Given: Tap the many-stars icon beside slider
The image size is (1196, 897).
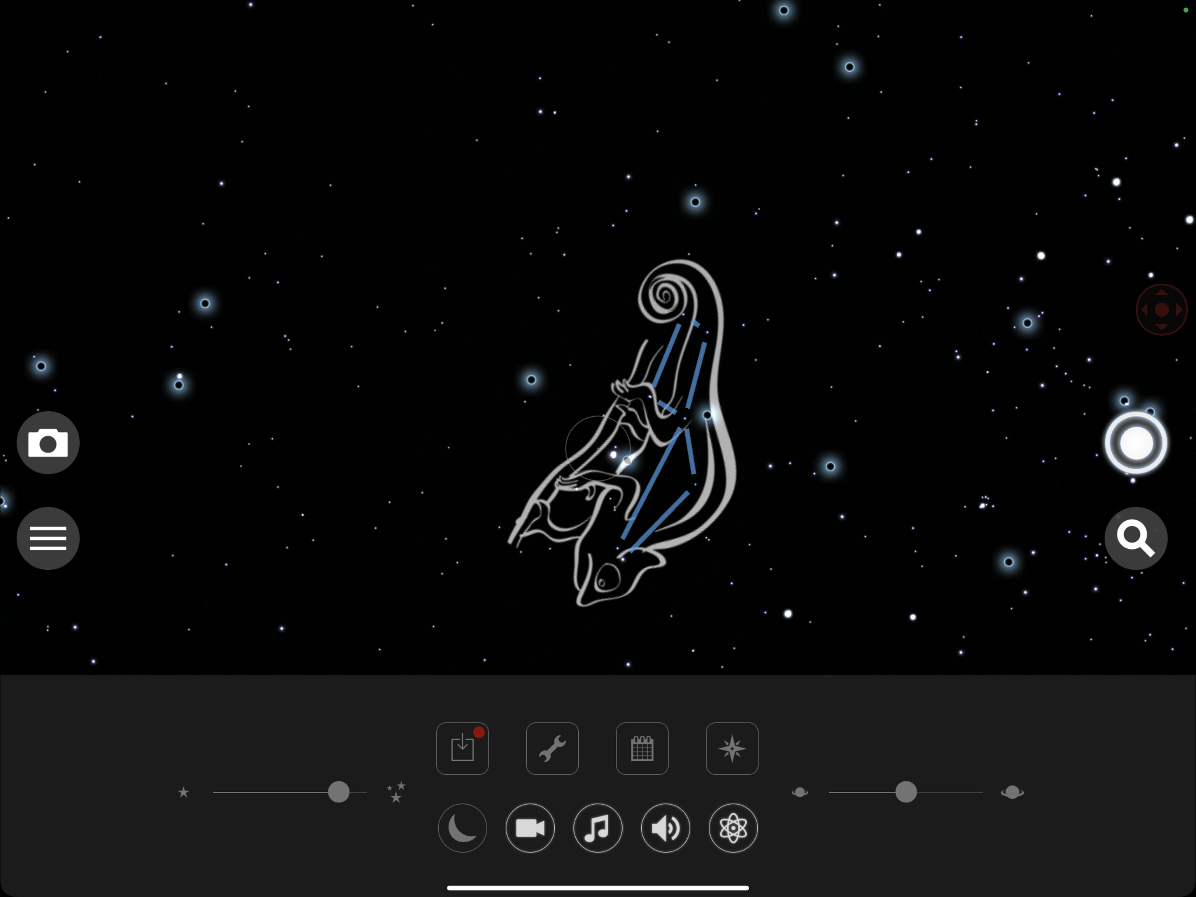Looking at the screenshot, I should 396,792.
